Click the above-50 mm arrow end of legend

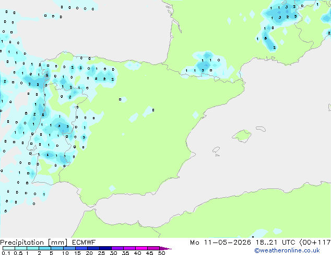tap(165, 248)
